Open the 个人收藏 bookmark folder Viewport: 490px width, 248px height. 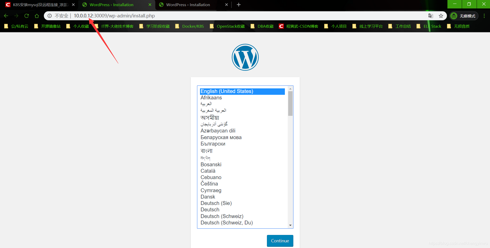click(x=78, y=26)
